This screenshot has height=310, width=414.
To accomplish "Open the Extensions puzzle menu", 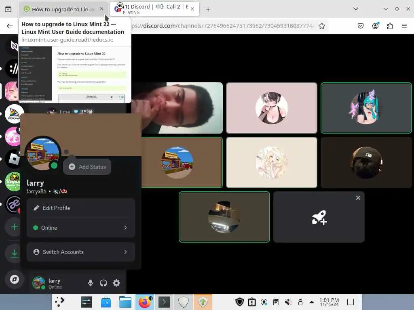I will (x=390, y=26).
